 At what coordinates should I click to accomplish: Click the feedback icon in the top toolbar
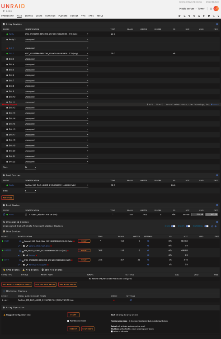point(194,16)
